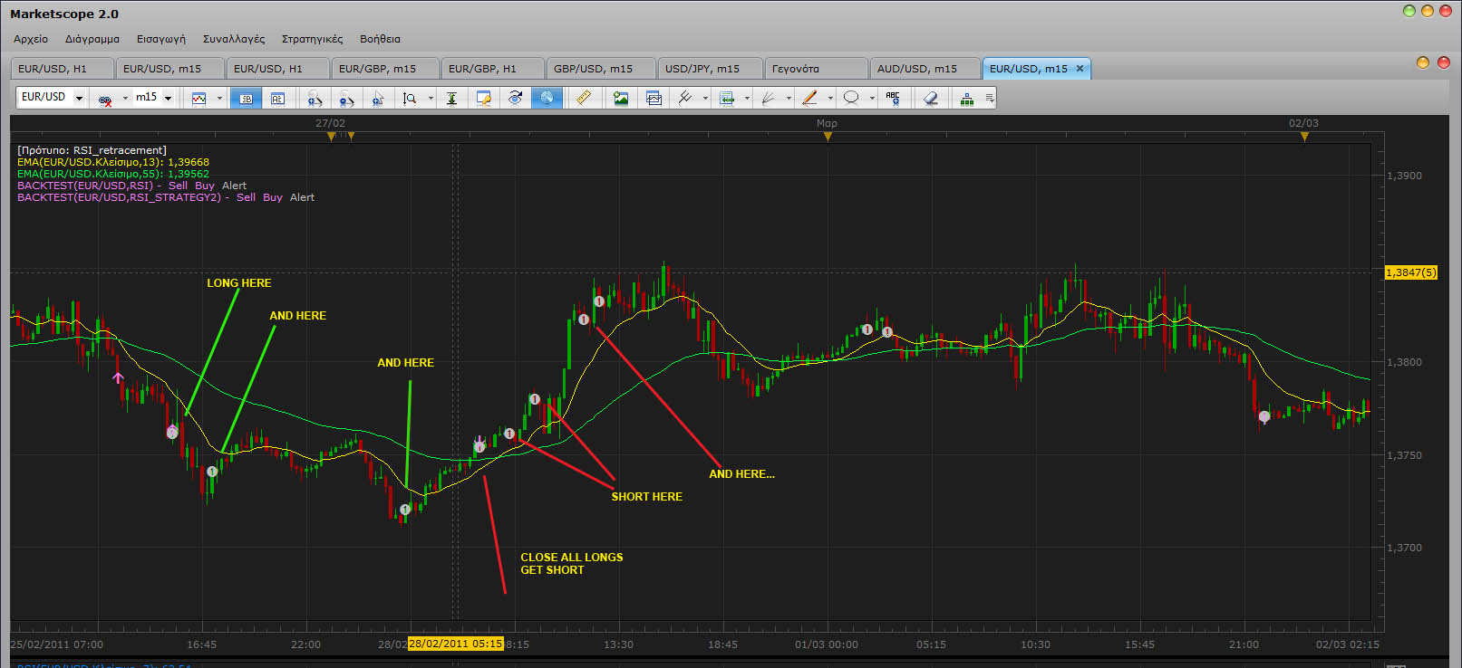Open the chart type icon
Image resolution: width=1462 pixels, height=668 pixels.
(x=199, y=98)
